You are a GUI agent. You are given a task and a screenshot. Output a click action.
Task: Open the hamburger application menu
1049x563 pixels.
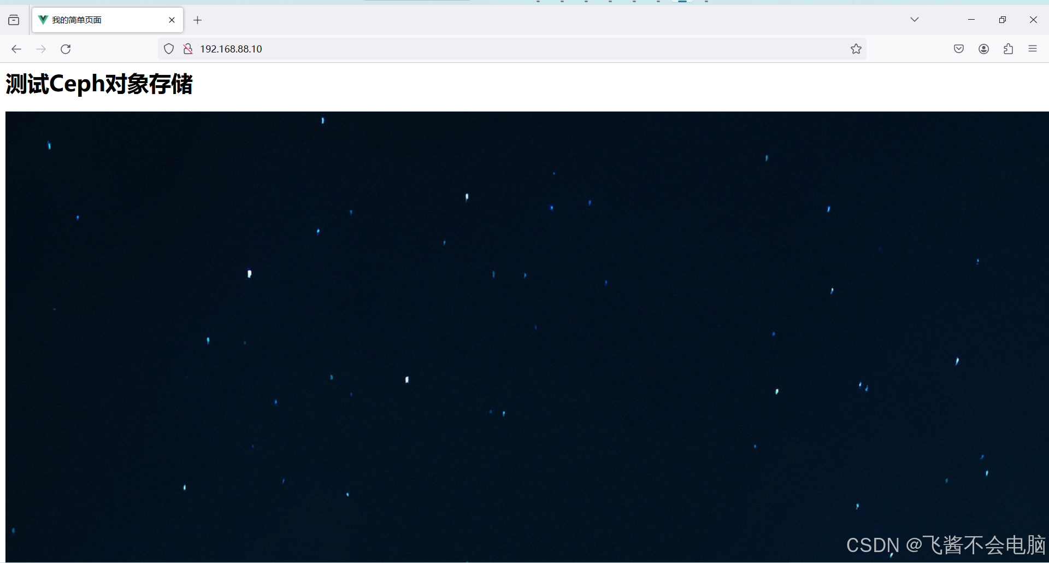point(1032,49)
